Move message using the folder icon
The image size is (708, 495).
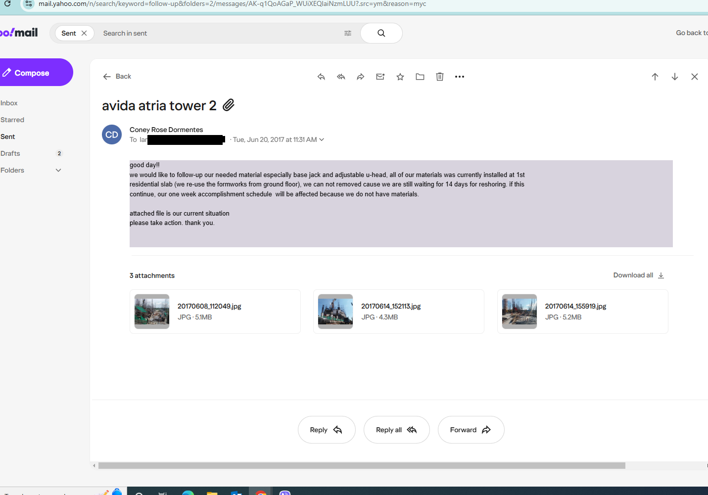click(420, 77)
